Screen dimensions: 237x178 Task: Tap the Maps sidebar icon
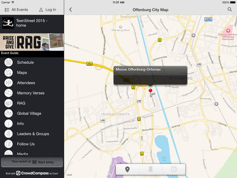tap(8, 73)
